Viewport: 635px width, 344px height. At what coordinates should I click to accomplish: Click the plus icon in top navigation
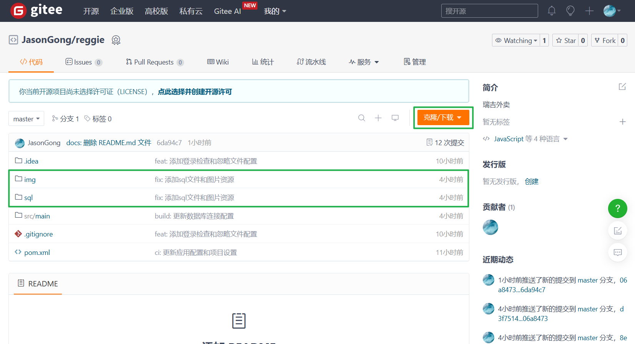click(x=589, y=11)
